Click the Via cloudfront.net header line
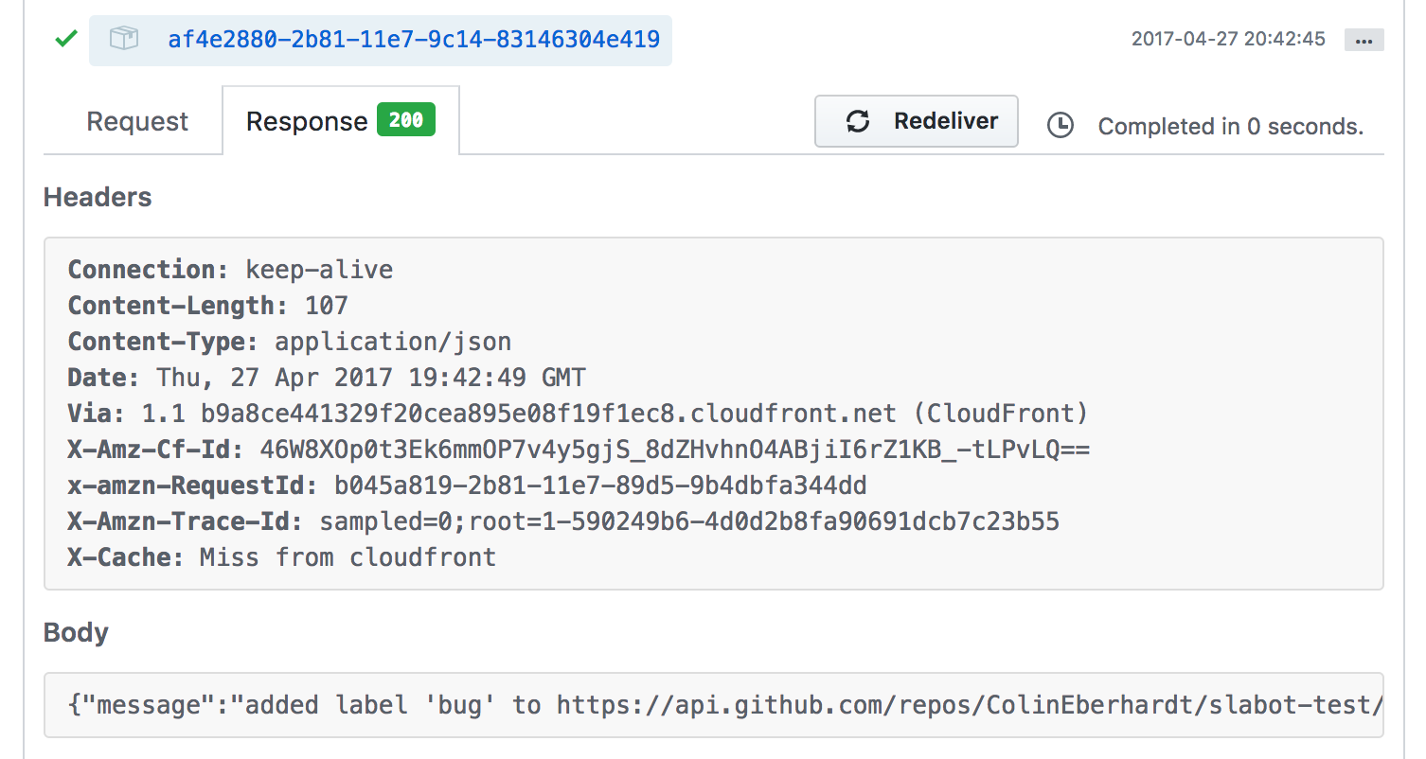 coord(578,414)
